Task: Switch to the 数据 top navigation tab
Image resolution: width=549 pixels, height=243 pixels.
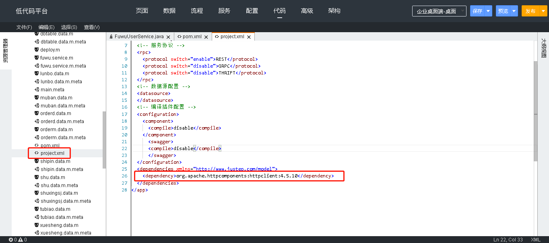Action: click(169, 11)
